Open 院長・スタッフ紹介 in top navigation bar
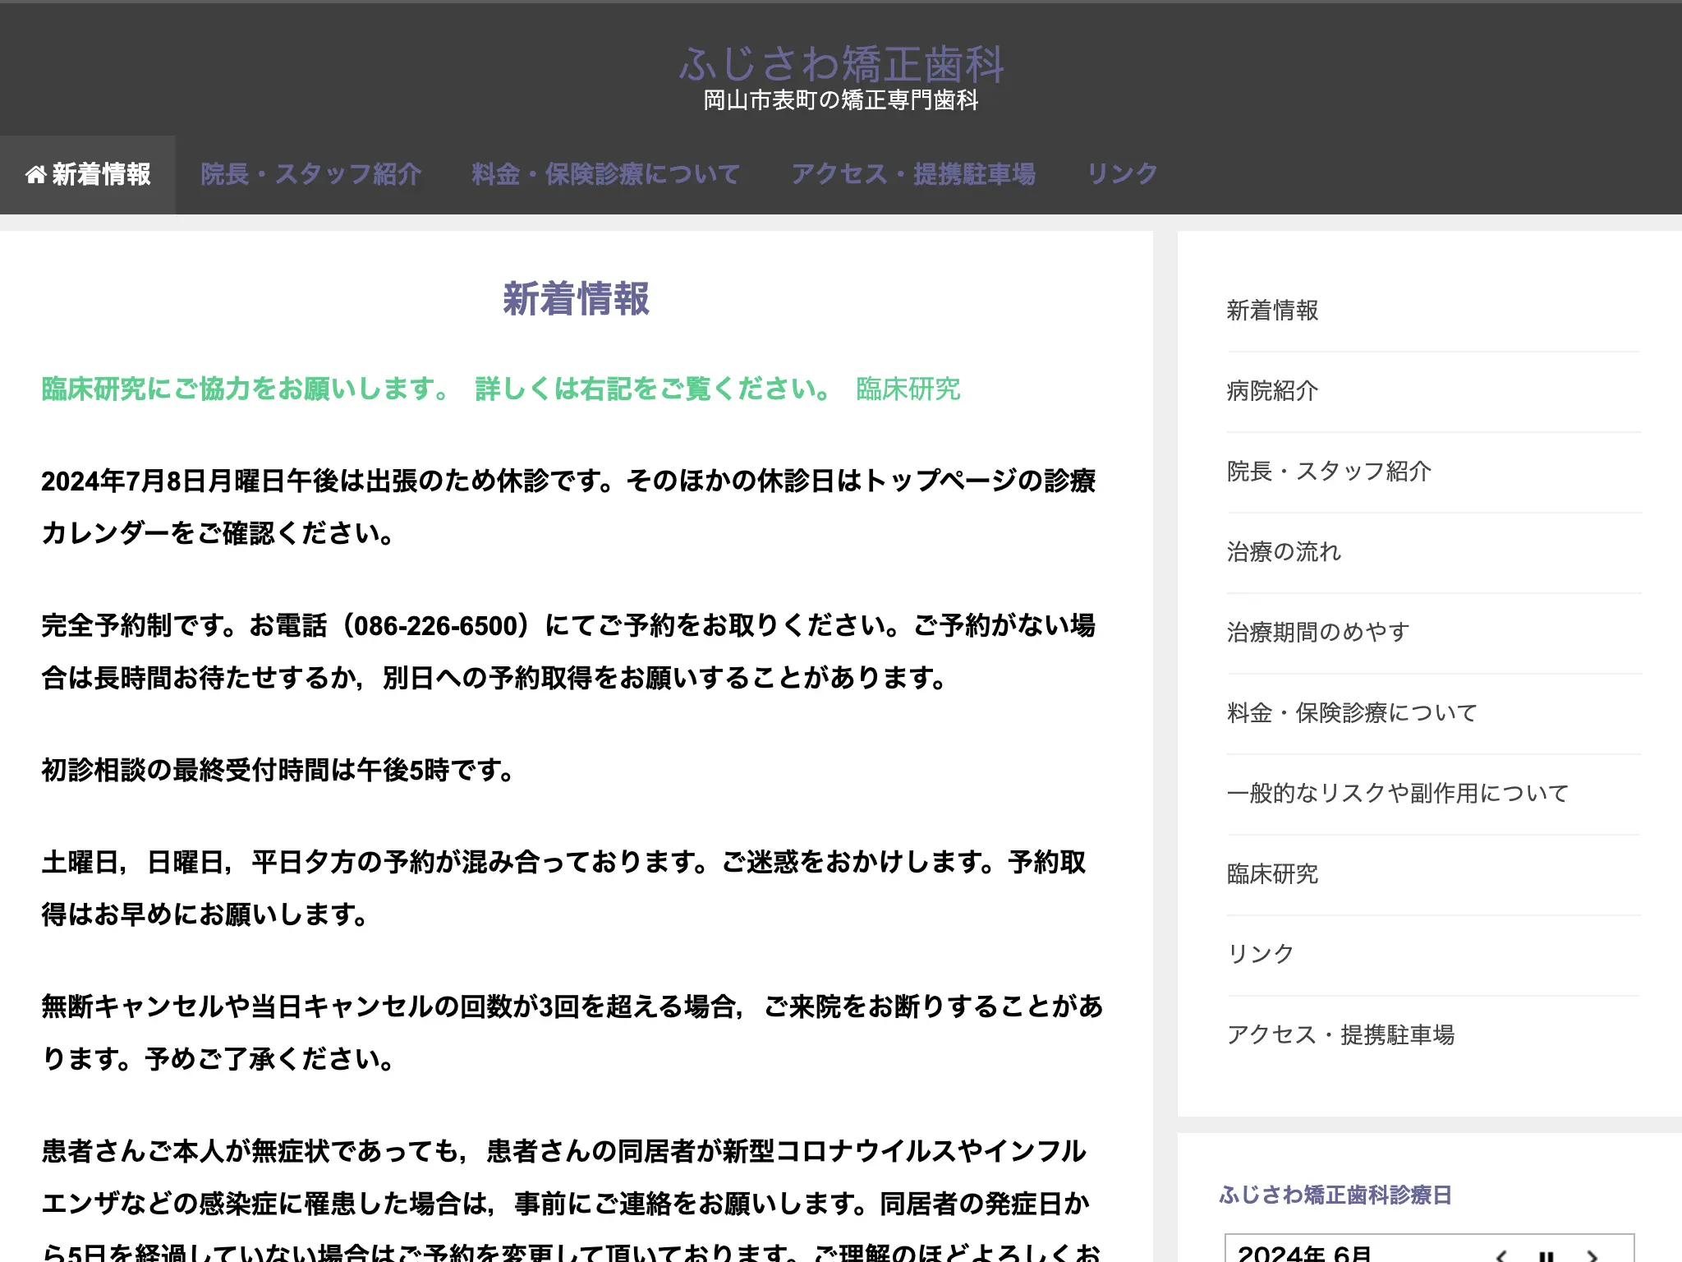The height and width of the screenshot is (1262, 1682). coord(310,174)
